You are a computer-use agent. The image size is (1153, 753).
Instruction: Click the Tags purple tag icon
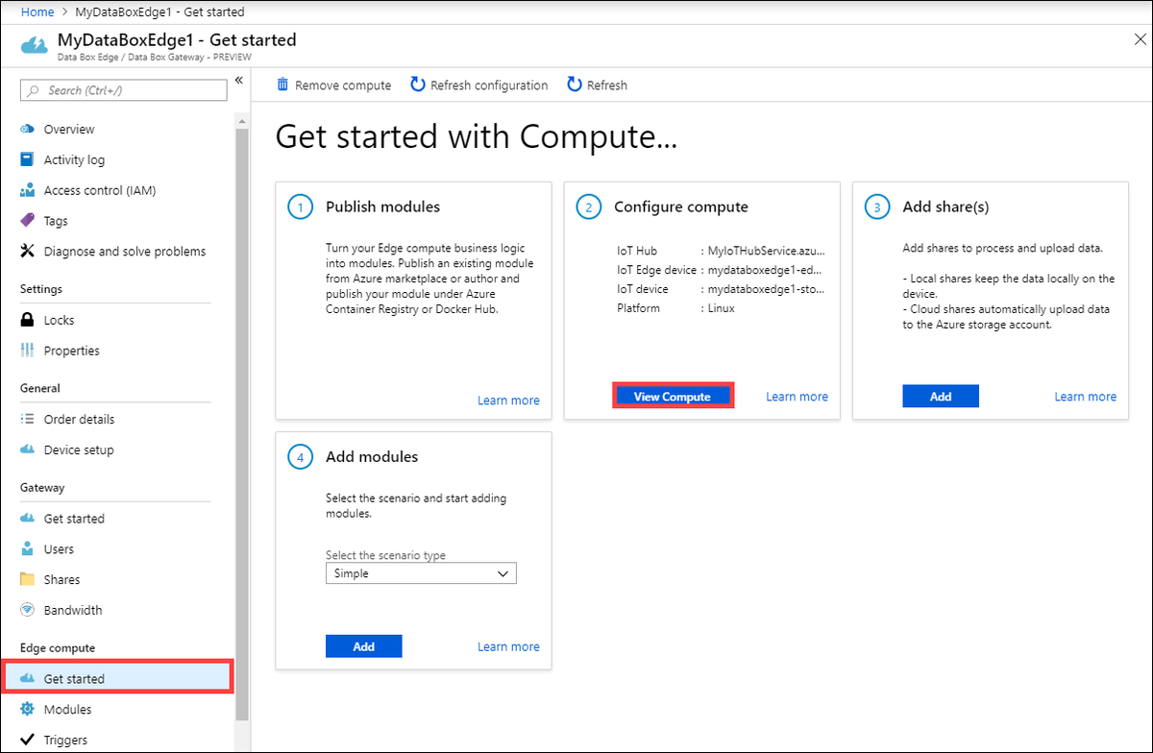coord(28,221)
